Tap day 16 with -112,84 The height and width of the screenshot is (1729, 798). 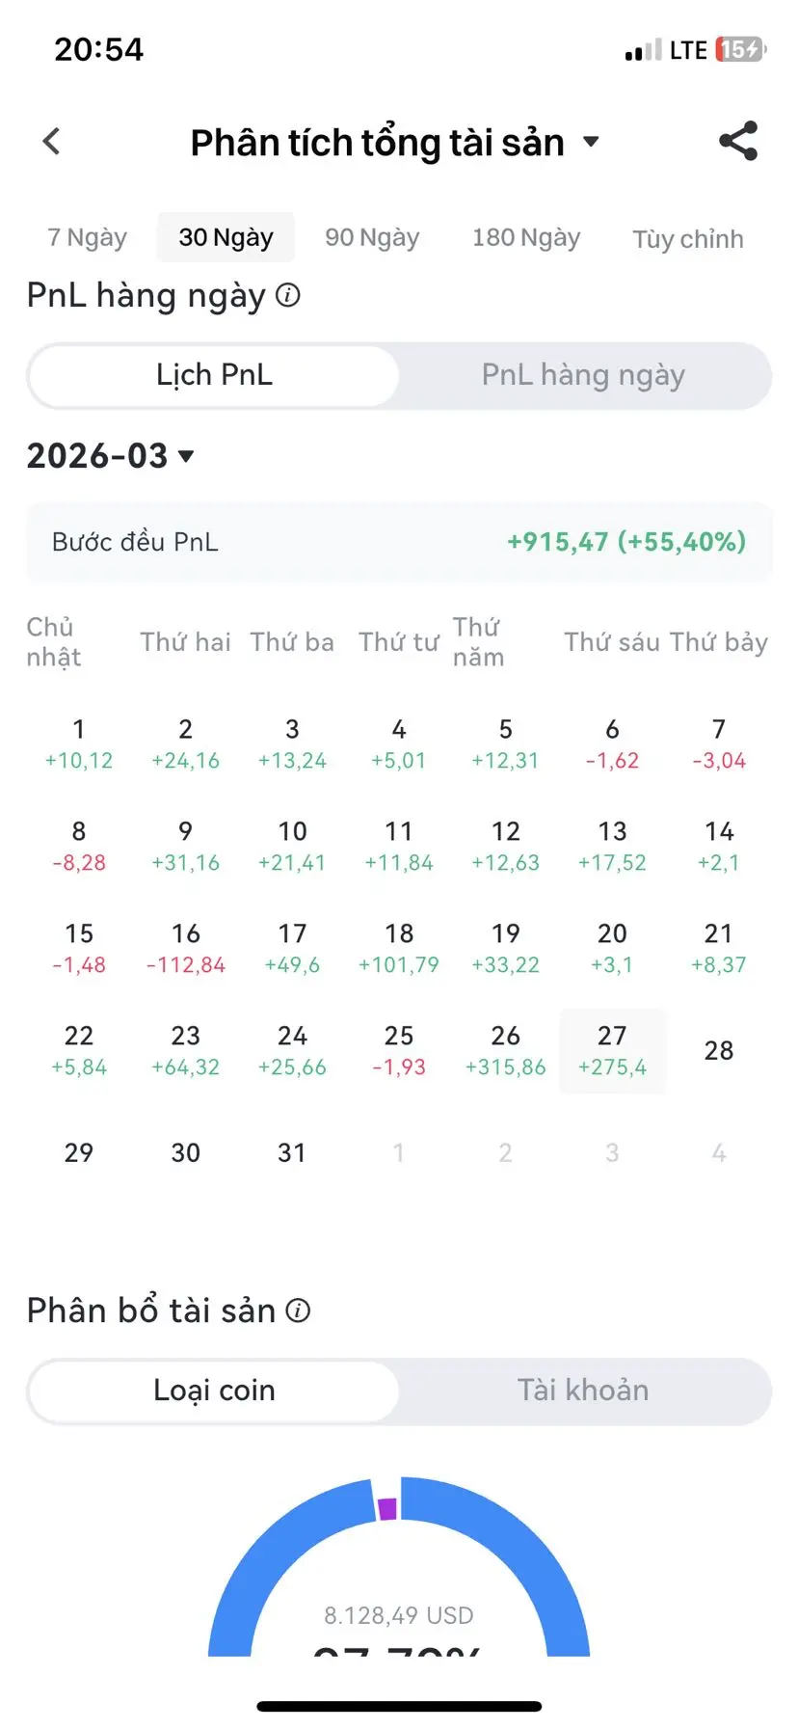(185, 948)
